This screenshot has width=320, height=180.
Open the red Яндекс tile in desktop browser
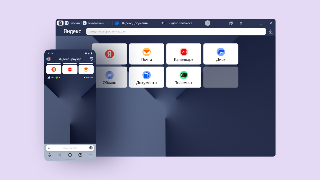pos(109,54)
